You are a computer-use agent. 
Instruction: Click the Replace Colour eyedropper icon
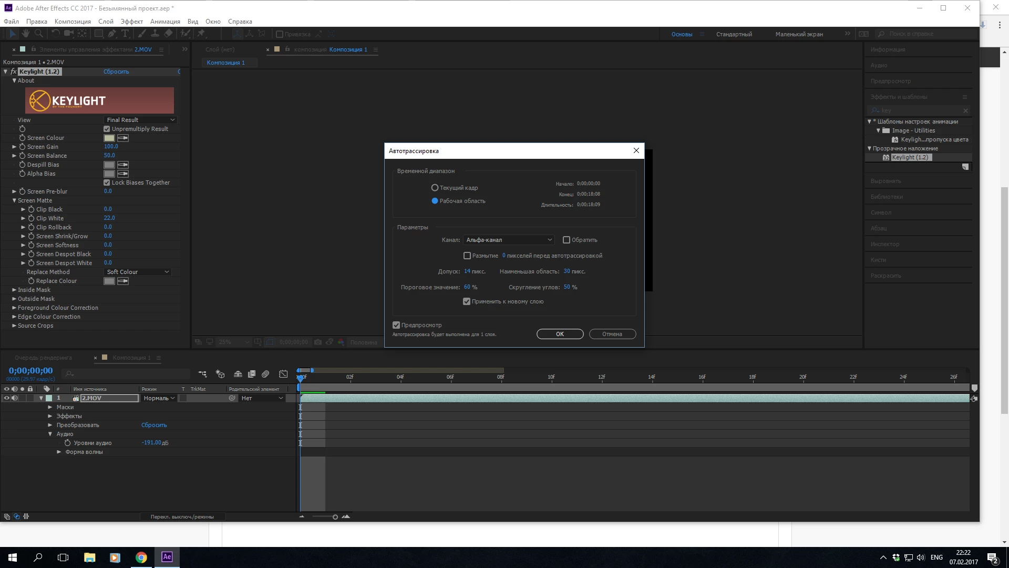pyautogui.click(x=123, y=281)
